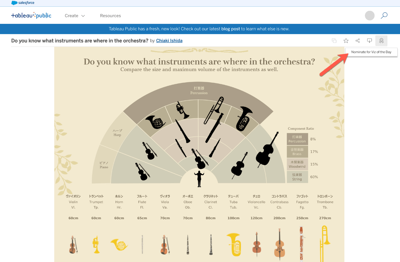This screenshot has width=400, height=262.
Task: Toggle the Percussion segment in Component Ratio
Action: [x=297, y=139]
